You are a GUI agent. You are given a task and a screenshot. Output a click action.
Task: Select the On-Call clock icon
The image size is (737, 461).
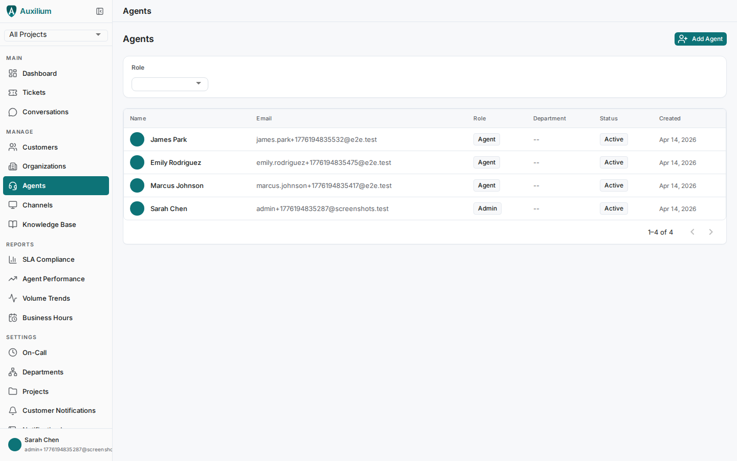12,352
